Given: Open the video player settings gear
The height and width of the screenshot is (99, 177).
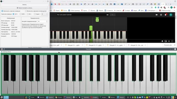Looking at the screenshot, I should [162, 41].
